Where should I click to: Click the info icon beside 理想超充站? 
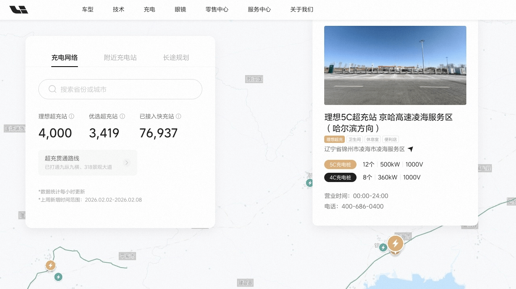click(x=71, y=116)
